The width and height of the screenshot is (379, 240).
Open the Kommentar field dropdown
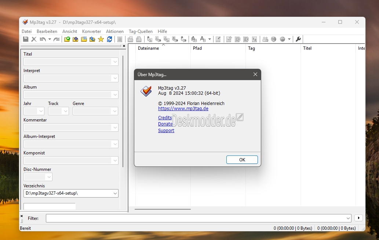pos(115,127)
